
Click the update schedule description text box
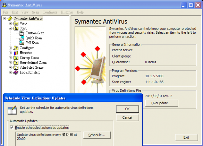[48, 139]
